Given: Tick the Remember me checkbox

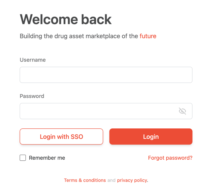Looking at the screenshot, I should tap(23, 158).
